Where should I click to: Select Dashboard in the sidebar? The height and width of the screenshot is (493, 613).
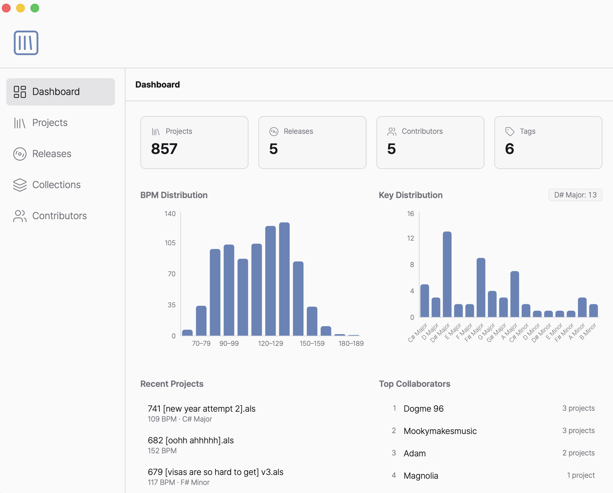56,92
